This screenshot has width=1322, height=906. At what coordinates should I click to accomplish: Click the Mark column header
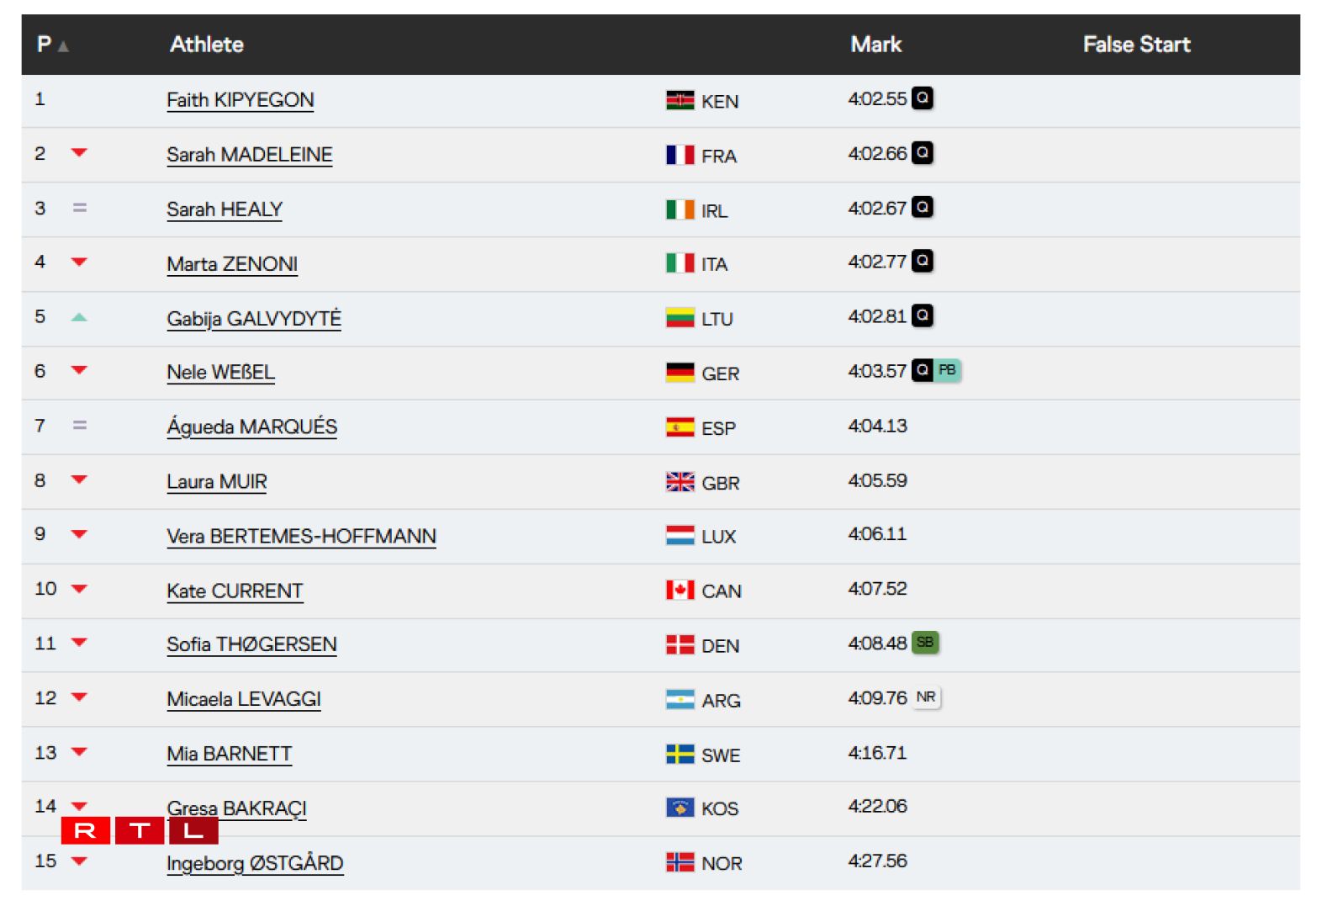point(875,45)
